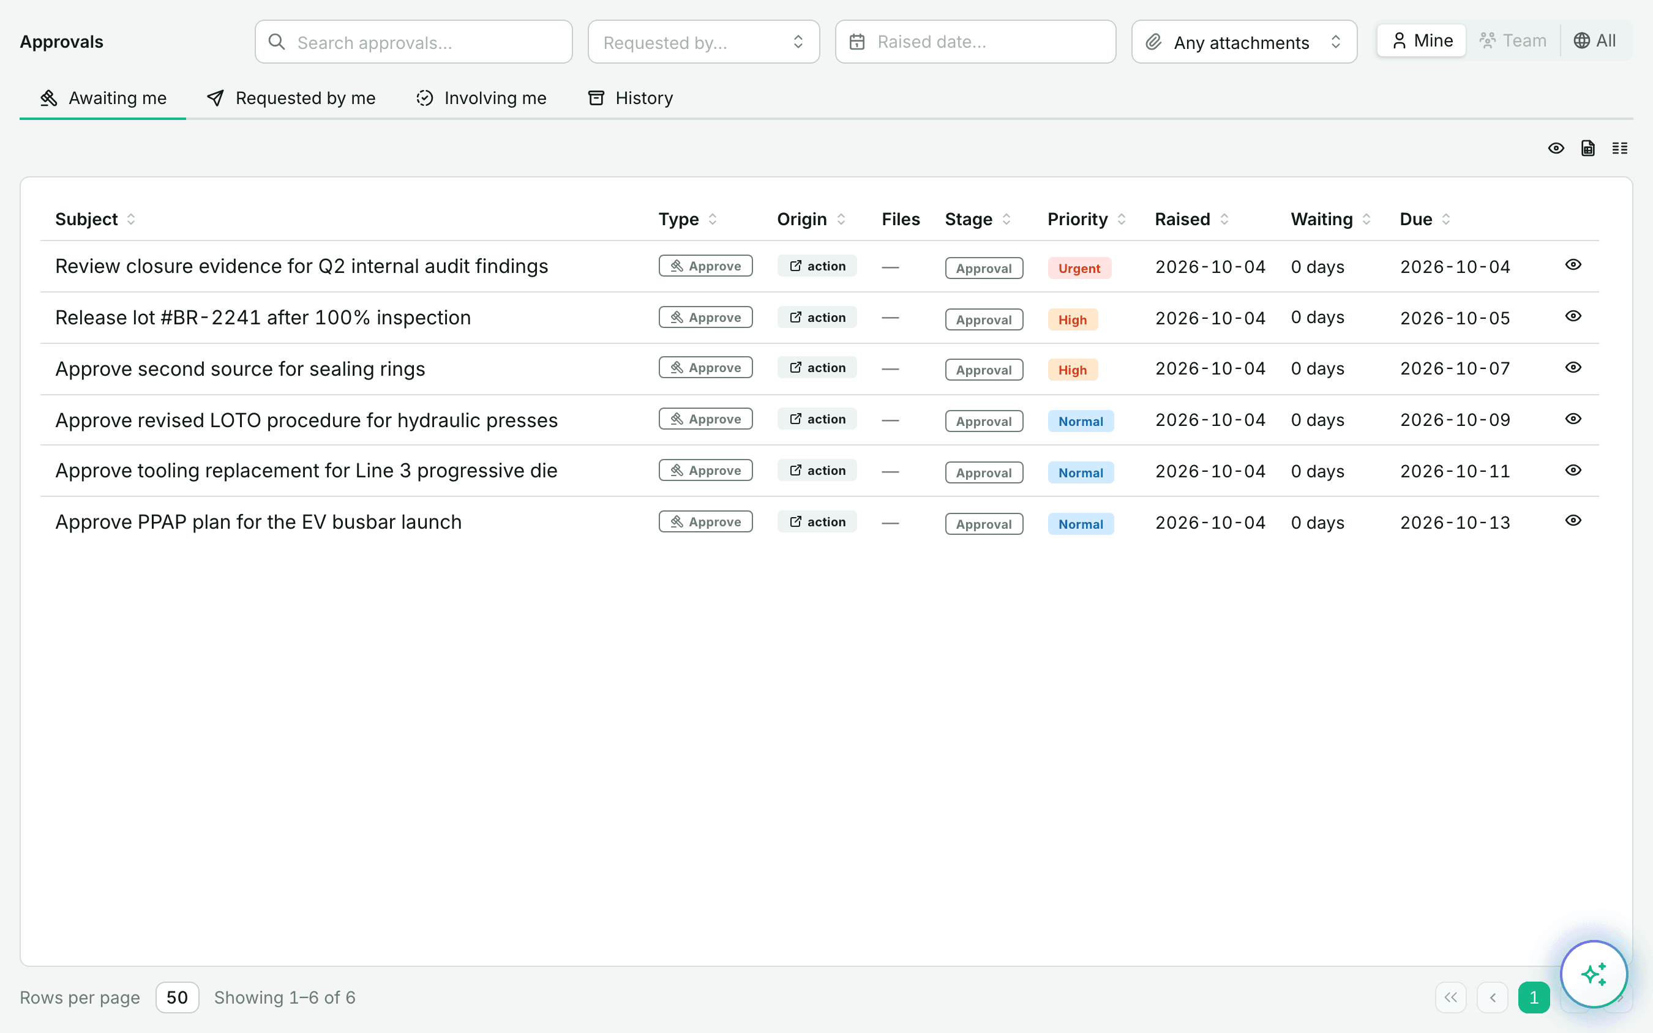This screenshot has height=1033, width=1653.
Task: Click the search magnifier icon
Action: click(x=277, y=42)
